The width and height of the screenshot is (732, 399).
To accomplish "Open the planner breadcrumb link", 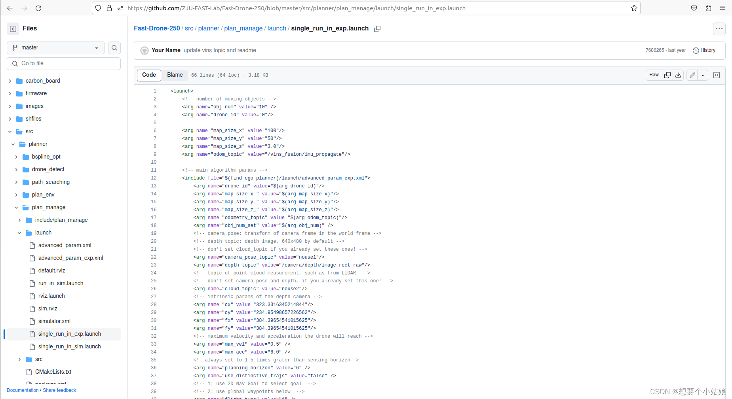I will [209, 28].
